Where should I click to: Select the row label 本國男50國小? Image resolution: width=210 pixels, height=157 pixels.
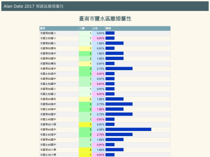pyautogui.click(x=48, y=89)
